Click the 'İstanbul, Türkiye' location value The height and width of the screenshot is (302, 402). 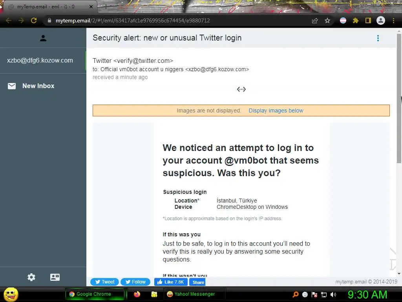[x=237, y=201]
